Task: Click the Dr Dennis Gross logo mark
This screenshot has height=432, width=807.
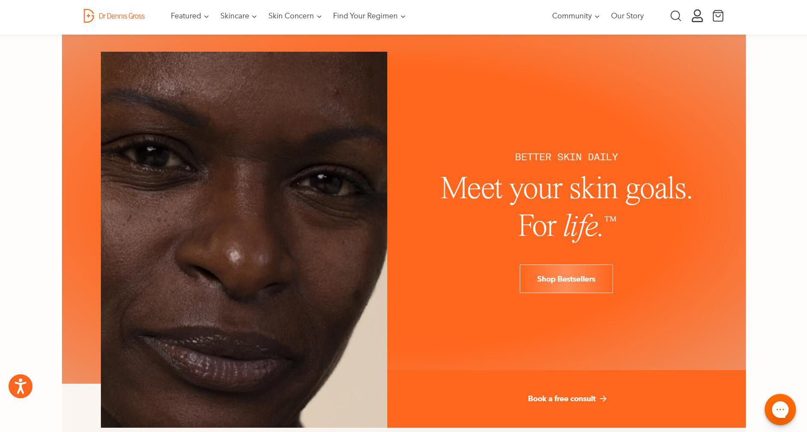Action: (x=88, y=16)
